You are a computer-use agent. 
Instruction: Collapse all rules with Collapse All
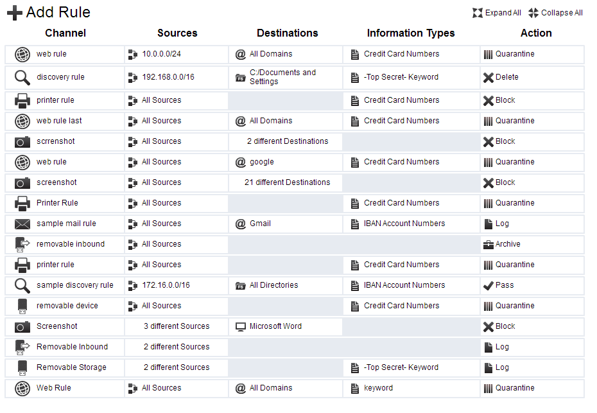[555, 13]
